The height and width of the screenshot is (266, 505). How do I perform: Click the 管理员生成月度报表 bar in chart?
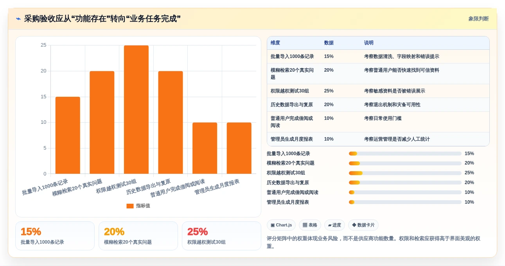(x=239, y=148)
